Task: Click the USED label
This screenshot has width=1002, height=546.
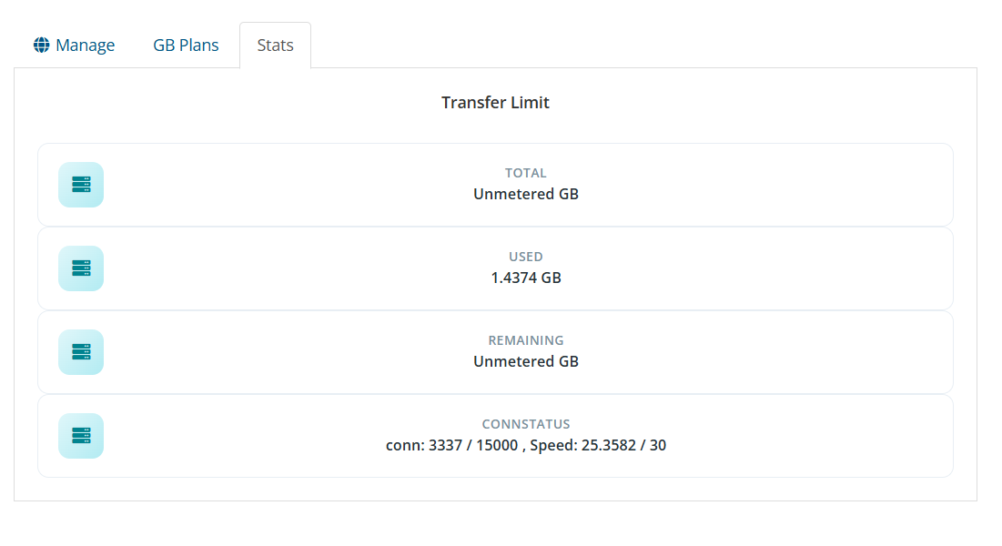Action: (526, 257)
